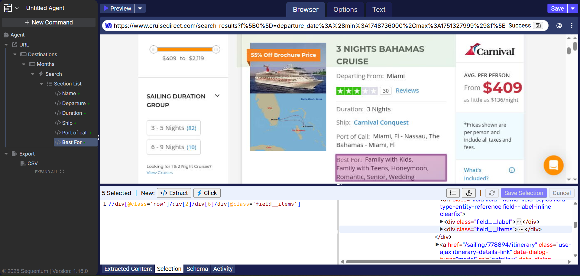This screenshot has width=580, height=276.
Task: Switch to the Options tab
Action: click(345, 10)
